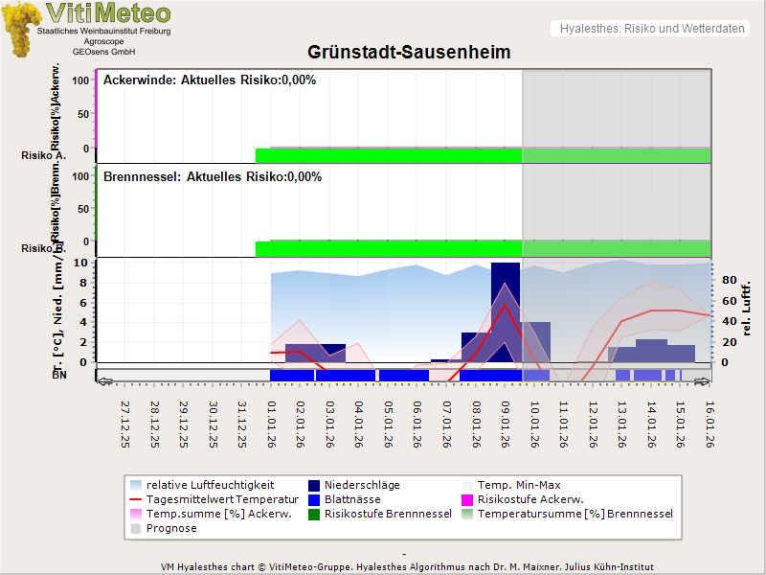
Task: Click the relative Luftfeuchtigkeit legend swatch
Action: tap(136, 485)
